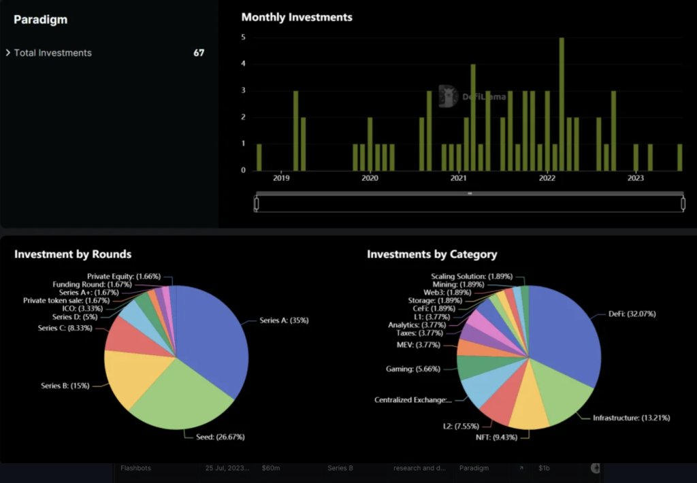Screen dimensions: 697x483
Task: Click the "CeFi: (1.89%)" pie label
Action: pos(434,308)
